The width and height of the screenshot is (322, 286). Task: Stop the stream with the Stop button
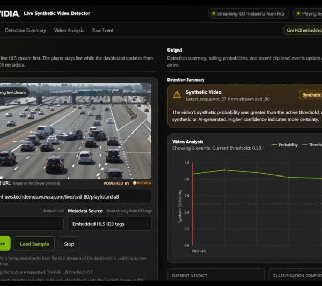tap(69, 244)
